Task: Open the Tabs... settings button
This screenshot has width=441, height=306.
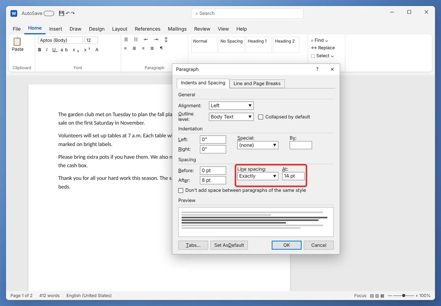Action: (193, 245)
